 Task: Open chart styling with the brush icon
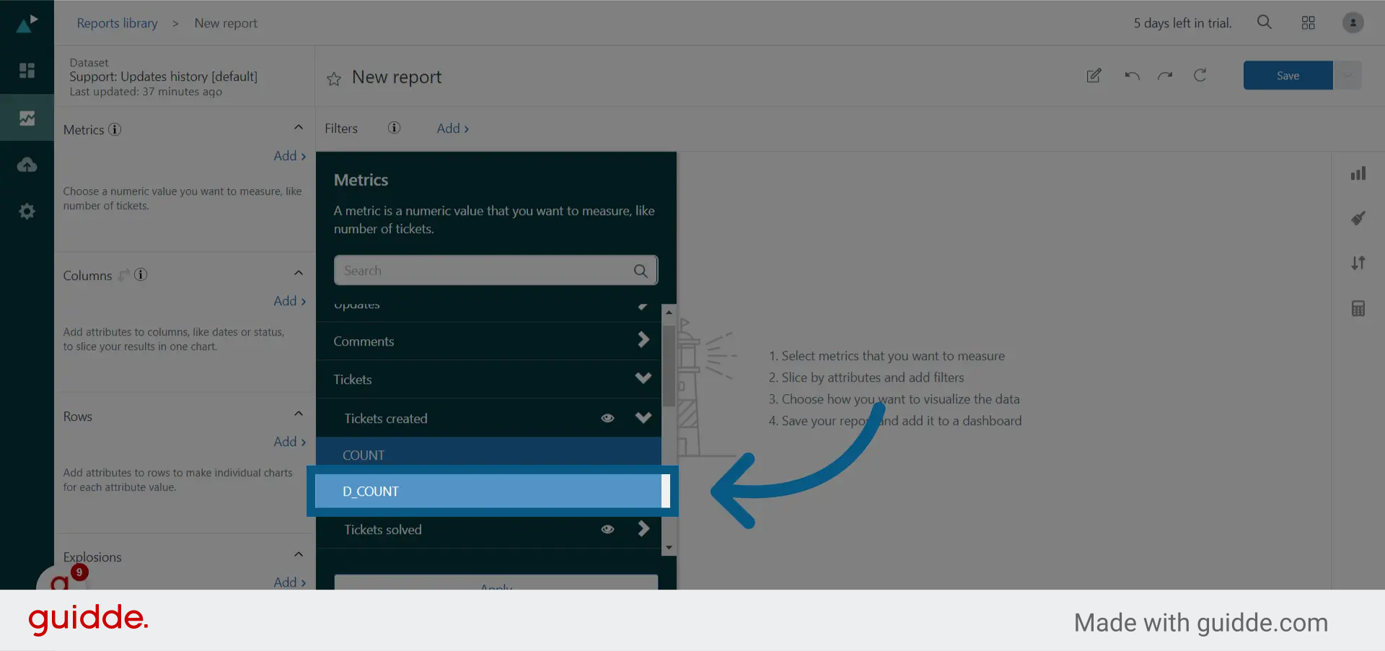1358,218
